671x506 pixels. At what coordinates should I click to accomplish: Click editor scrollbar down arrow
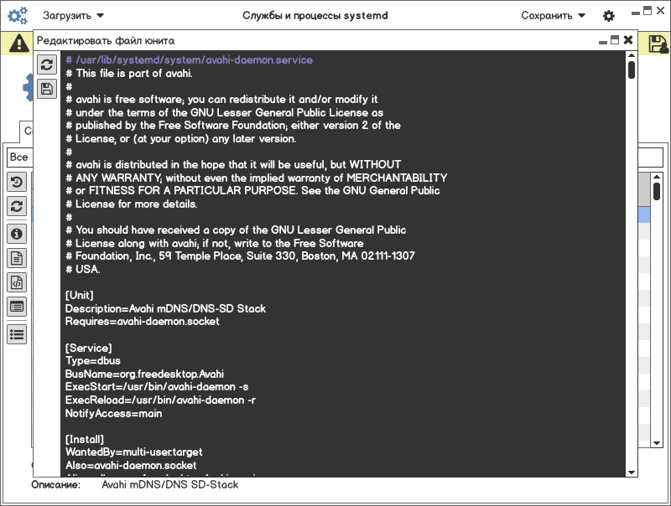[x=632, y=472]
